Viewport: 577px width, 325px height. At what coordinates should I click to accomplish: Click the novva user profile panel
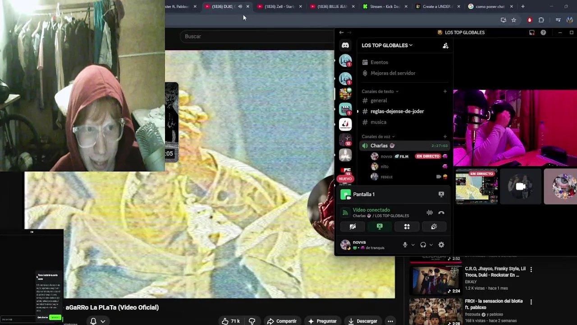(x=369, y=245)
